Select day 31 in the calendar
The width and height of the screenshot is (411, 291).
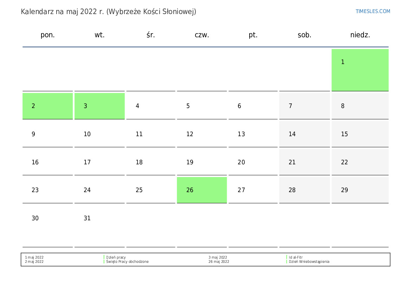(99, 226)
